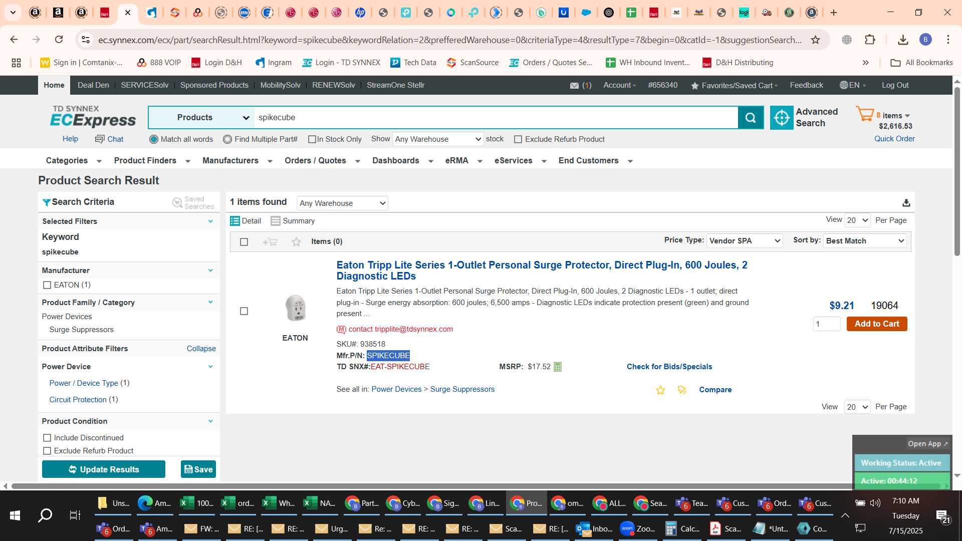Click add-selected-to-cart icon in items bar
Screen dimensions: 962x541
click(270, 242)
